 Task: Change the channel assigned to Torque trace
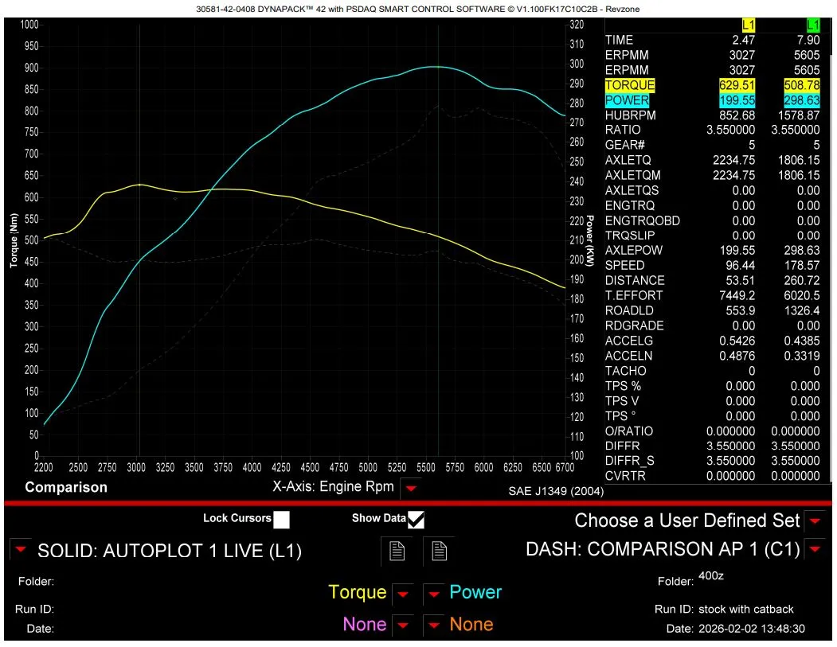point(404,593)
